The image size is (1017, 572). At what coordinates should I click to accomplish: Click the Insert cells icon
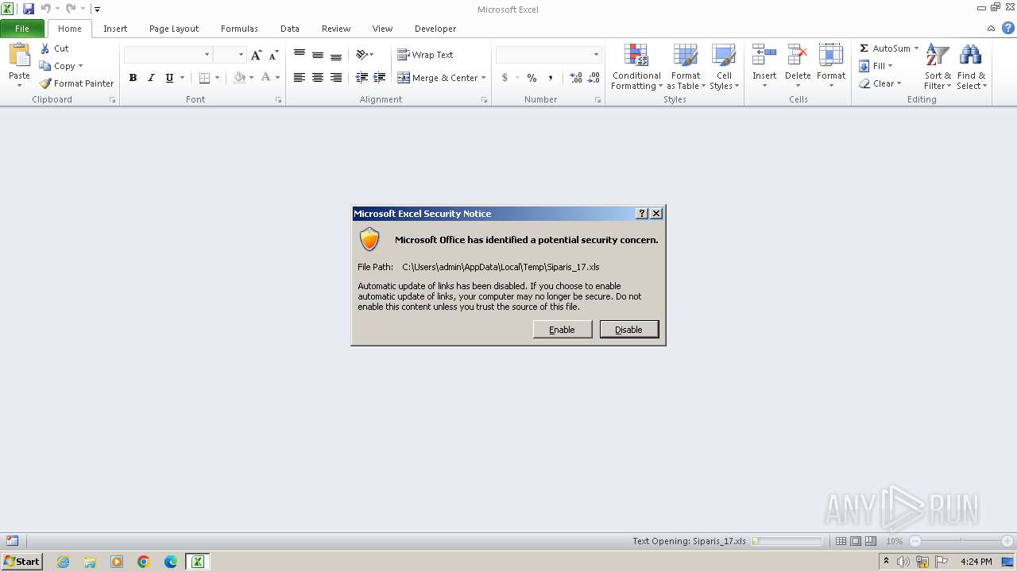pyautogui.click(x=764, y=55)
